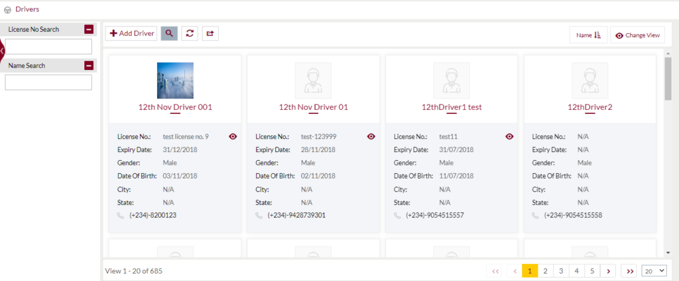Click the 12thDriver1 test avatar placeholder
The height and width of the screenshot is (281, 679).
coord(451,80)
